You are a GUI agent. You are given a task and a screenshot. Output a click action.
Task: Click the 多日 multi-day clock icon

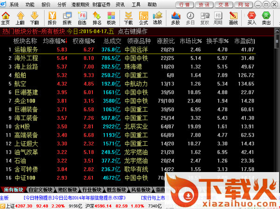coord(190,18)
